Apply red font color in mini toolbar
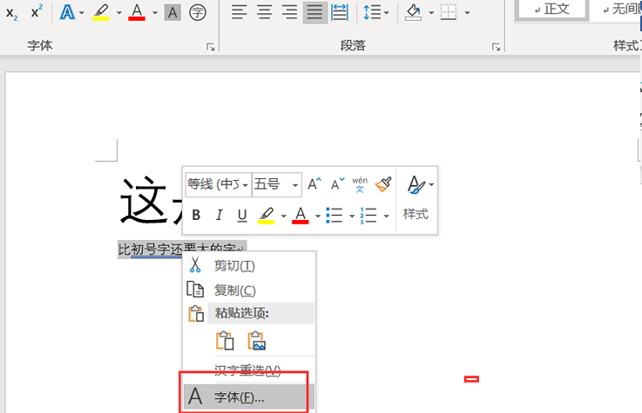642x413 pixels. click(301, 216)
